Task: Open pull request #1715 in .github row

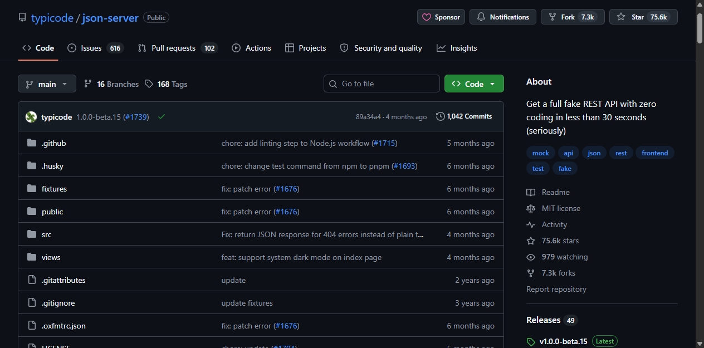Action: click(384, 143)
